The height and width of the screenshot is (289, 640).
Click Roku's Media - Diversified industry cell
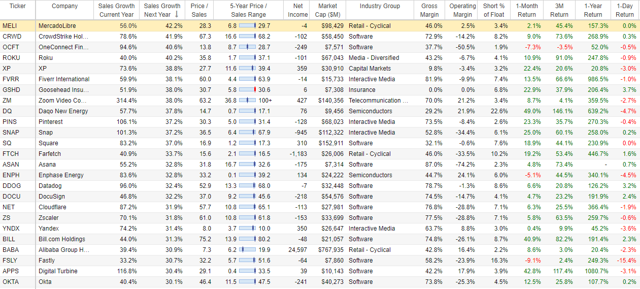coord(374,58)
